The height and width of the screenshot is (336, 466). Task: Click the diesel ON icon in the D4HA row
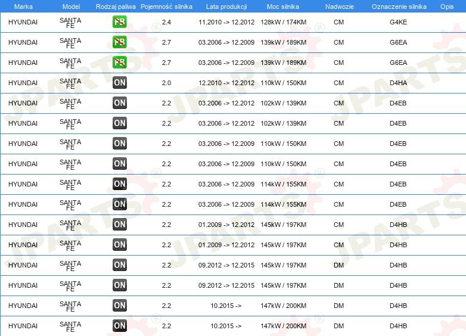[119, 83]
